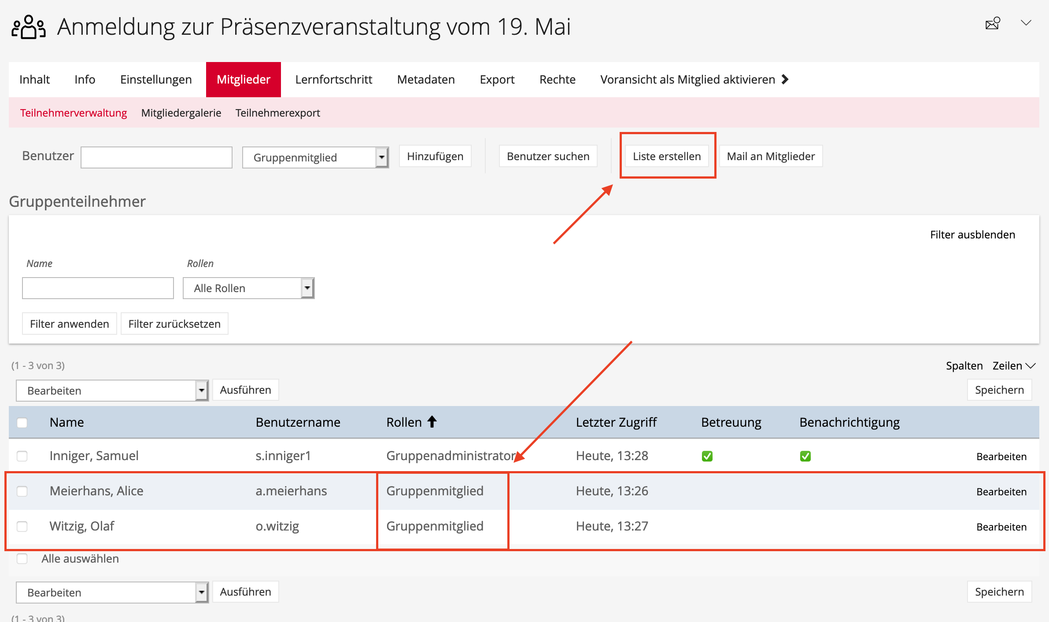Viewport: 1049px width, 622px height.
Task: Open the Gruppenmitglied role dropdown
Action: coord(315,157)
